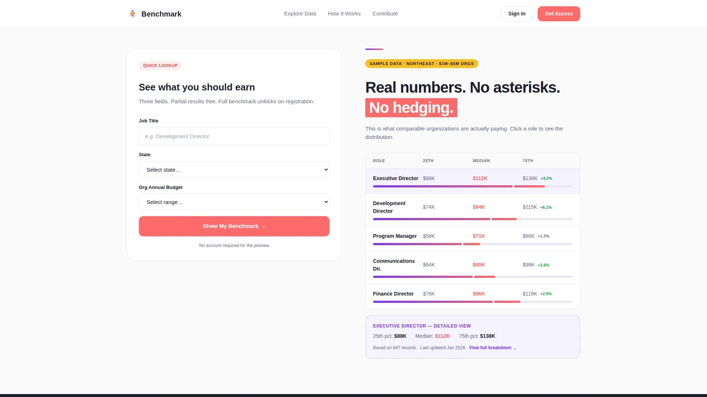
Task: Click the ROLE column header
Action: click(379, 161)
